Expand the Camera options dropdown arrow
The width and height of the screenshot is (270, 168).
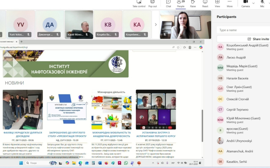point(253,3)
